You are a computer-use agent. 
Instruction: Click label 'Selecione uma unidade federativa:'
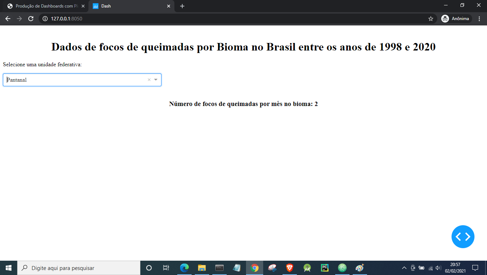43,64
